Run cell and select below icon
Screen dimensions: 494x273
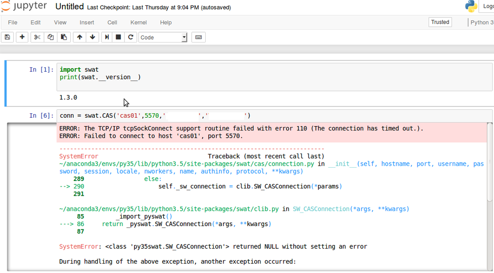(x=106, y=37)
